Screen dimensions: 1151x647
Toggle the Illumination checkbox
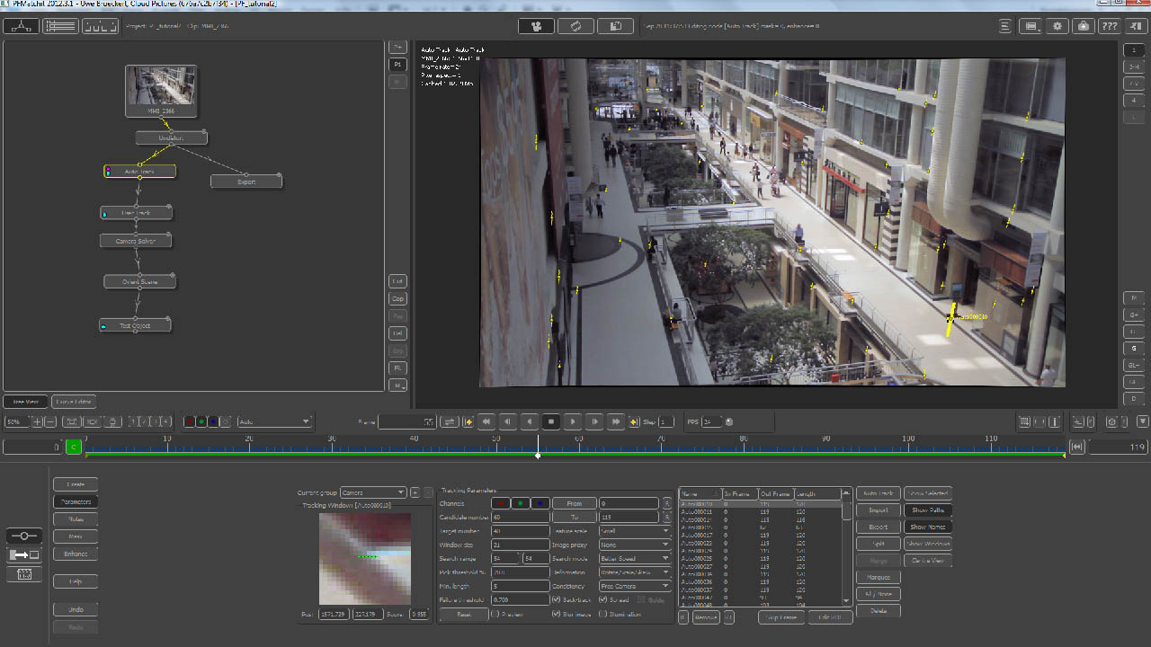coord(602,614)
